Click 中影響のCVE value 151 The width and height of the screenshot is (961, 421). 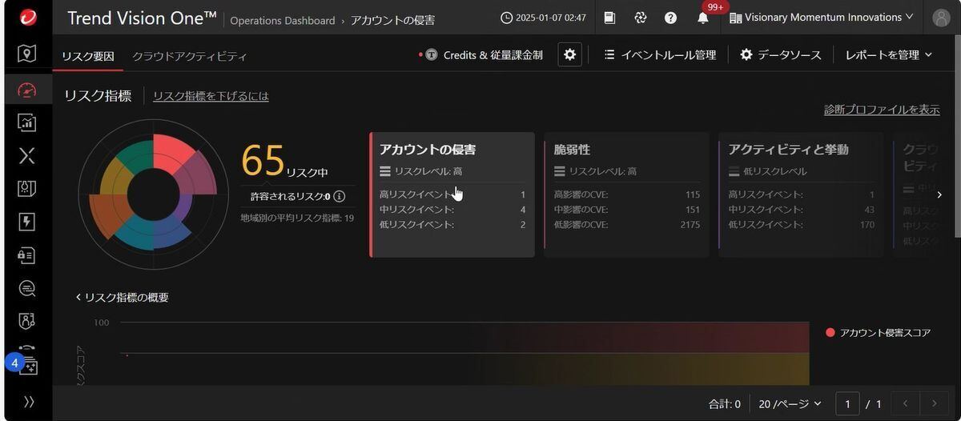[693, 210]
